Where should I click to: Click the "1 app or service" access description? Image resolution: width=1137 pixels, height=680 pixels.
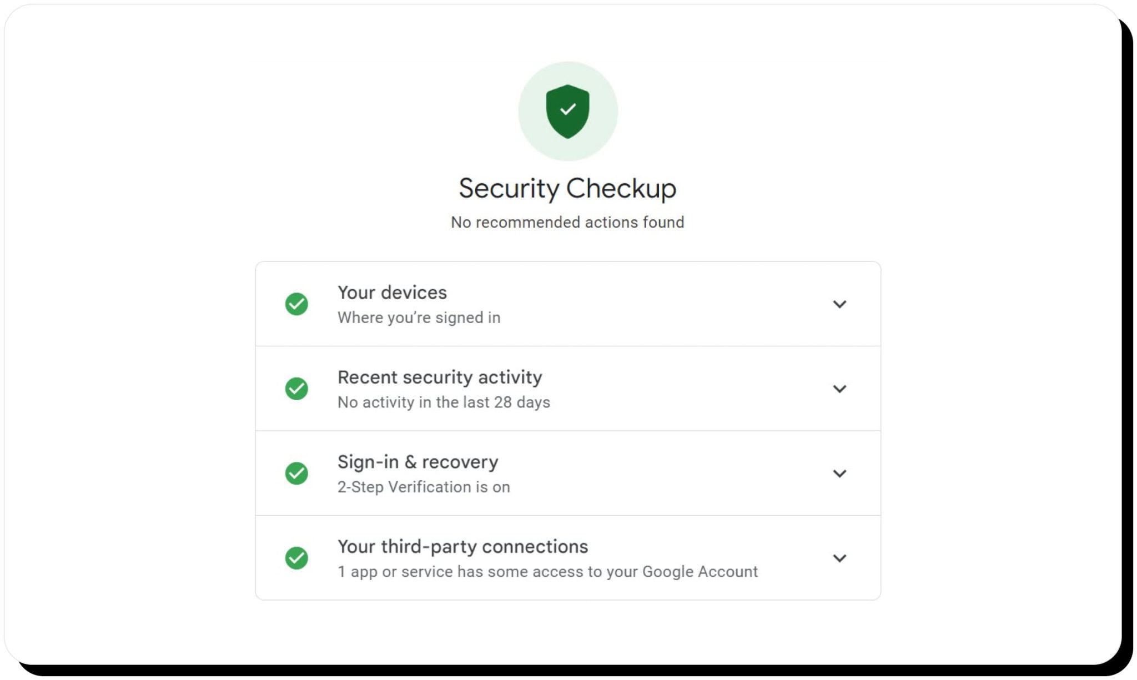547,572
